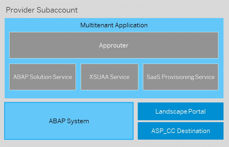Select the XSUAA Service box
Viewport: 229px width, 147px height.
click(x=110, y=77)
